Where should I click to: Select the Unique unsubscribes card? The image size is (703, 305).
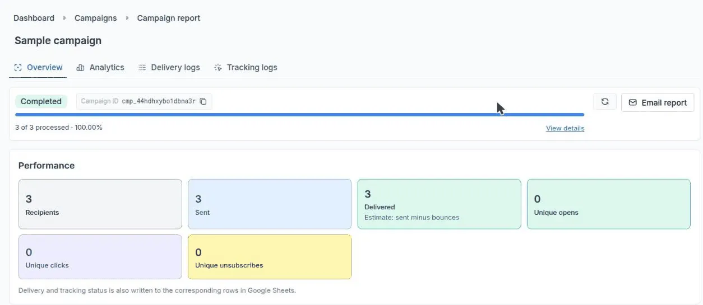pos(270,257)
